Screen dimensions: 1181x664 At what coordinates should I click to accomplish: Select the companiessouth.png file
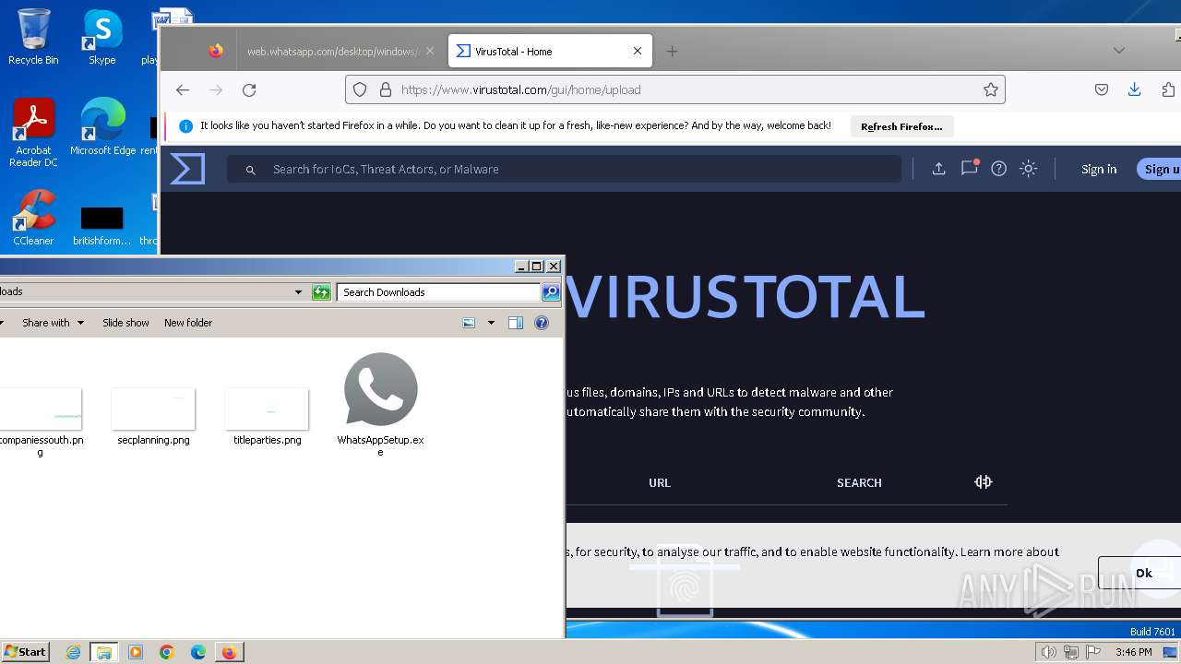[41, 422]
